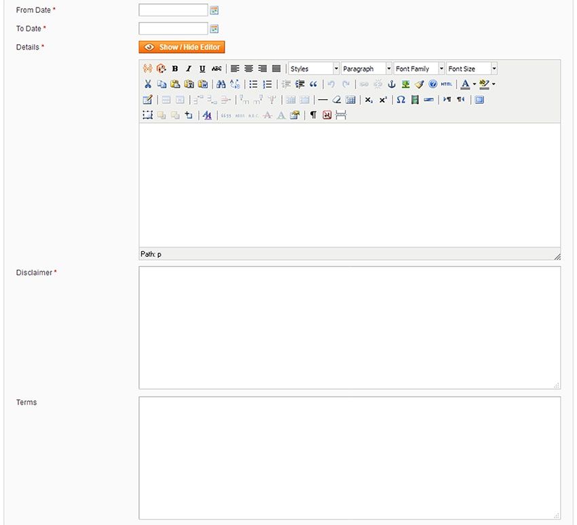The image size is (577, 525).
Task: Pick the text color swatch
Action: point(465,84)
